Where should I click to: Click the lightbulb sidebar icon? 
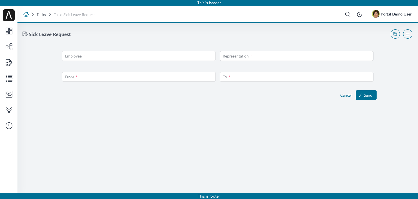pyautogui.click(x=9, y=110)
